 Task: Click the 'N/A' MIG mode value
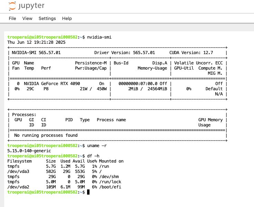(x=219, y=94)
